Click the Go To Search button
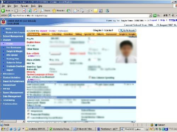 [x=127, y=31]
